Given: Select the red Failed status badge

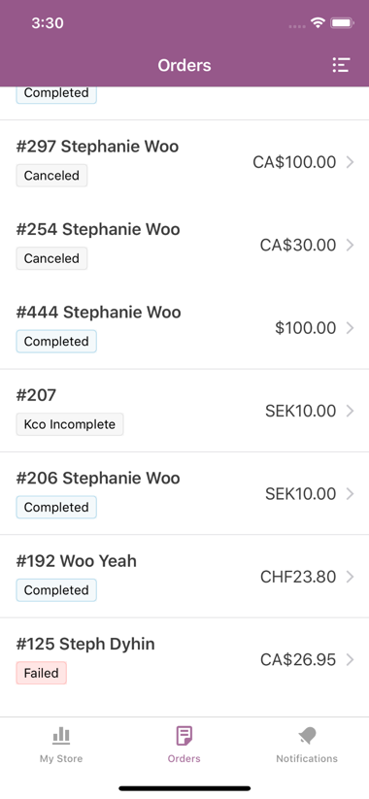Looking at the screenshot, I should pyautogui.click(x=42, y=673).
